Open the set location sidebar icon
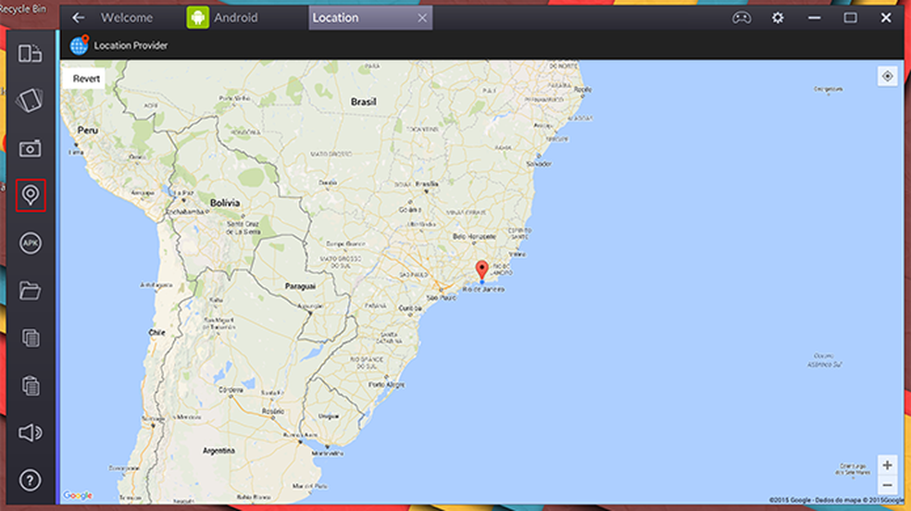This screenshot has height=511, width=911. 31,195
